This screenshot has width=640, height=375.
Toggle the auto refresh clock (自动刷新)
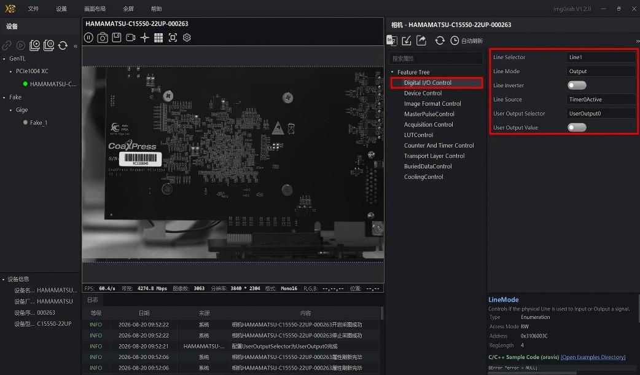(x=466, y=41)
